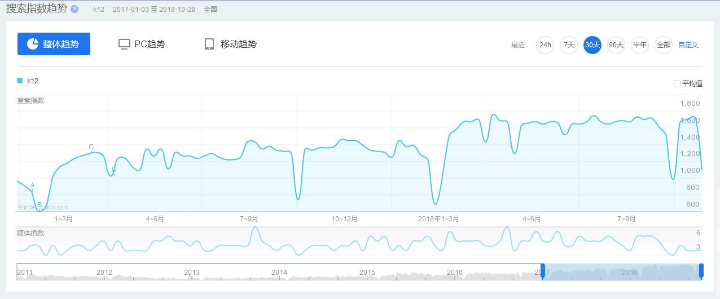720x299 pixels.
Task: Click year 2012 on the overview timeline
Action: pyautogui.click(x=104, y=273)
